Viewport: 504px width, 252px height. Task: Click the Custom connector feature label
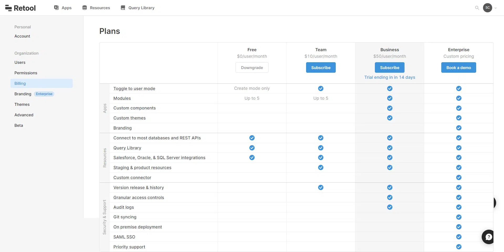(132, 178)
